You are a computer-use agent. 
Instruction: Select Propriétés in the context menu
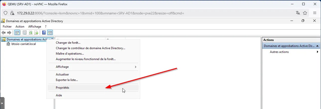pyautogui.click(x=63, y=88)
